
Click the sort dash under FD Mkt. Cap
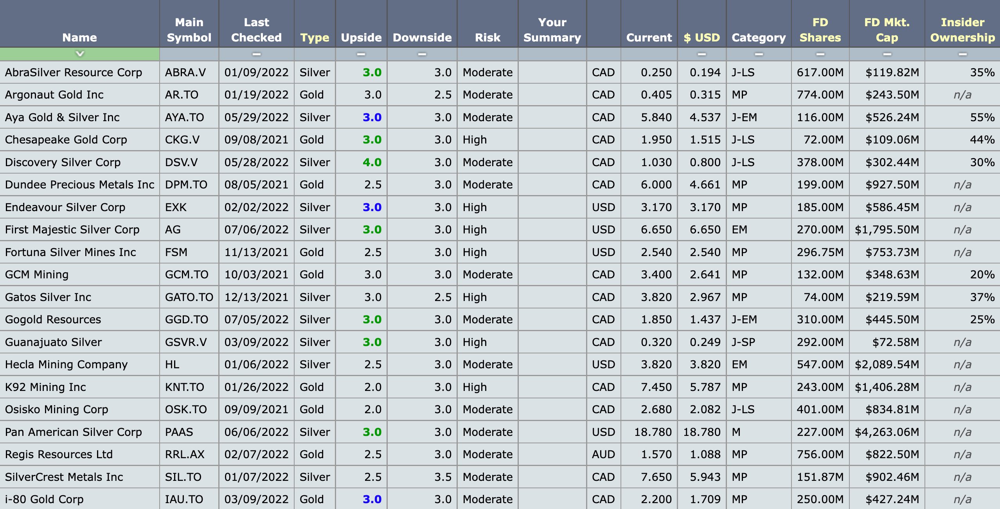(887, 54)
